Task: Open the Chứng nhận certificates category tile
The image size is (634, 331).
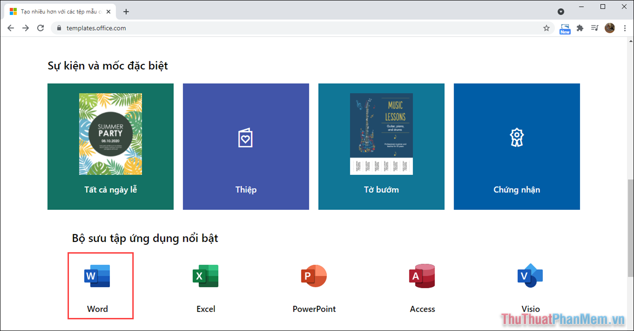Action: pos(517,146)
